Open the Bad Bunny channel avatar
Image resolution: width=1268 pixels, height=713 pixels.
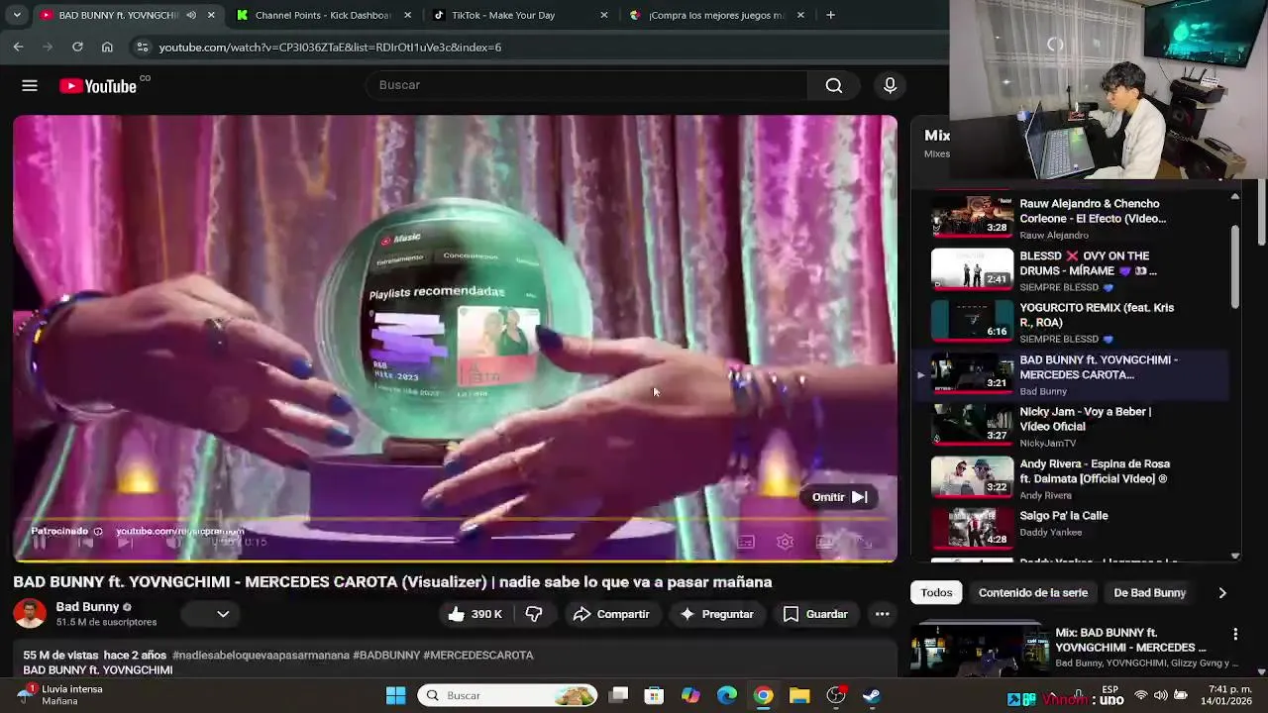(x=30, y=614)
